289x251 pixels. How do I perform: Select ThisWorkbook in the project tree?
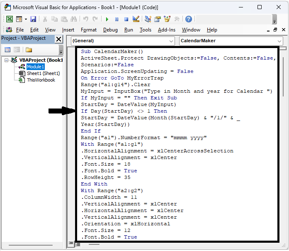click(41, 80)
